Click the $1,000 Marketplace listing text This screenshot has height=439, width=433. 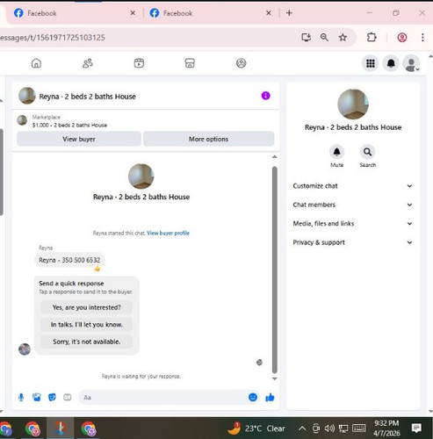pos(69,126)
